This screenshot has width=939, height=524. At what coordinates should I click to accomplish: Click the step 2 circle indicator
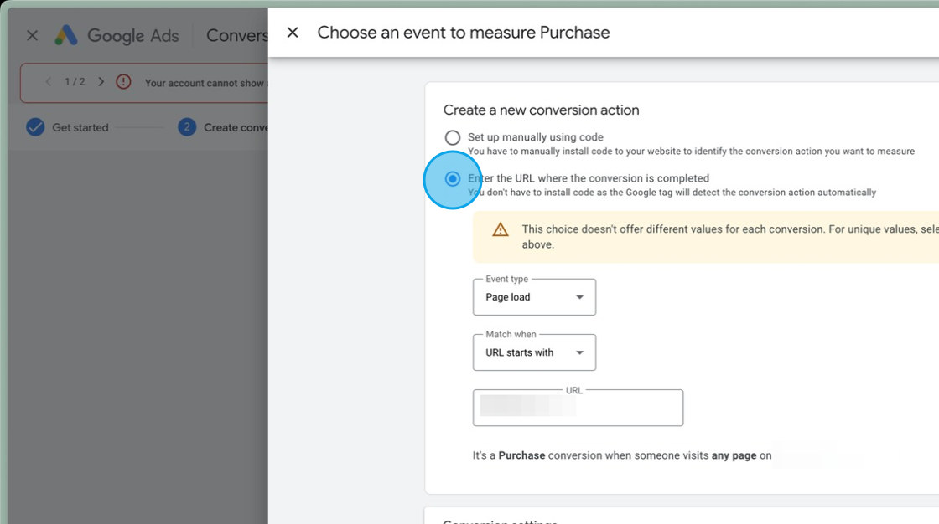(186, 126)
